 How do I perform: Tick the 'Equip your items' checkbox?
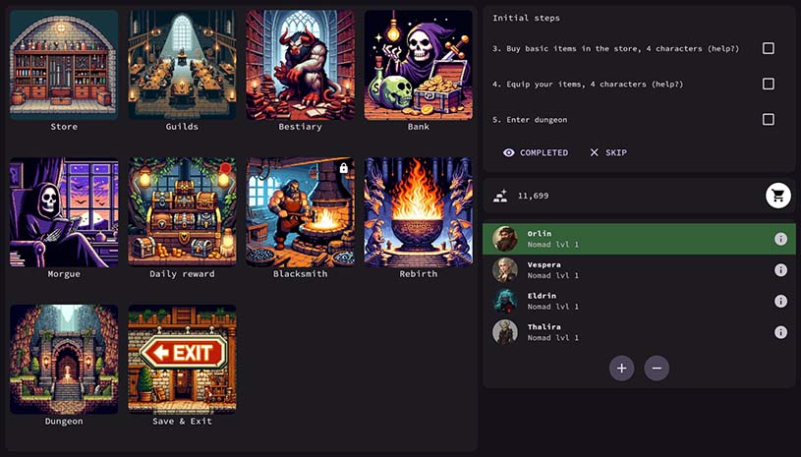coord(768,84)
